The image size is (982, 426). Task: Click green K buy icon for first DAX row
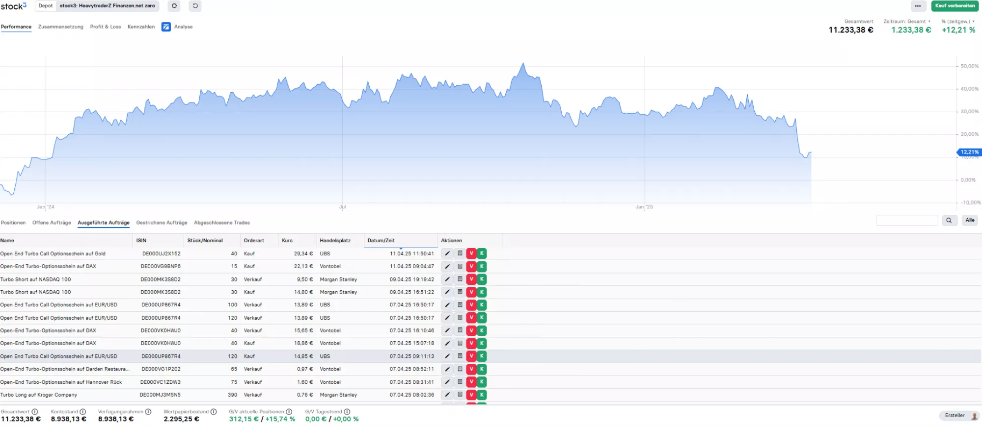click(x=482, y=266)
